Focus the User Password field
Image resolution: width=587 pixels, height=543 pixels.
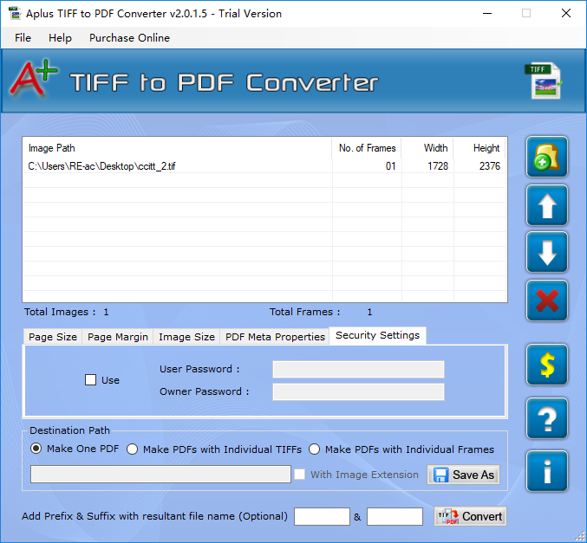tap(358, 369)
